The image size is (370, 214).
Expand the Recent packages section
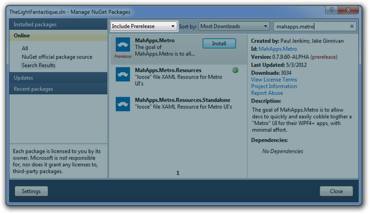point(58,89)
